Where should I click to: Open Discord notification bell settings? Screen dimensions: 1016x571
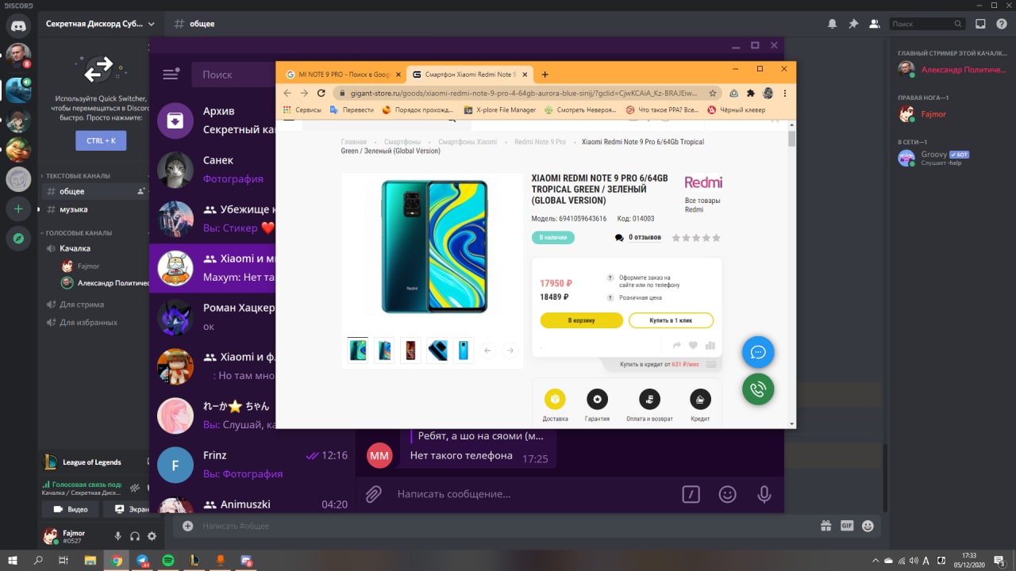pyautogui.click(x=832, y=24)
